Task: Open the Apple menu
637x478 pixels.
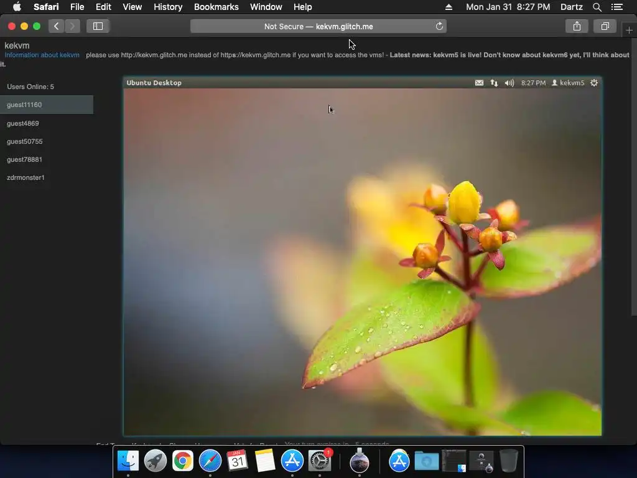Action: click(17, 7)
